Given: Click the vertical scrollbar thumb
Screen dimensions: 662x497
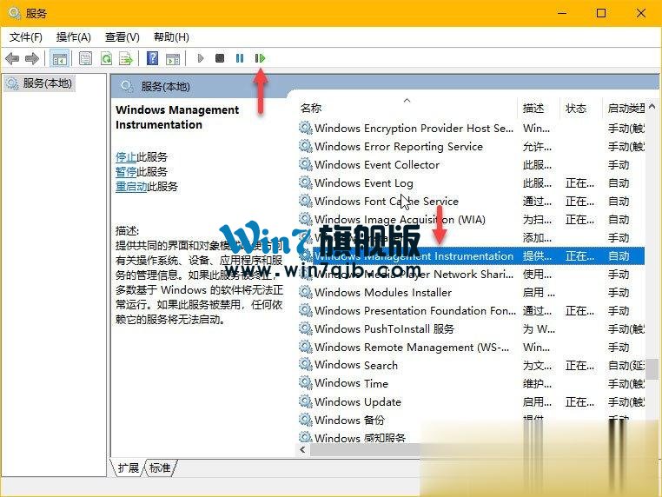Looking at the screenshot, I should pos(652,369).
